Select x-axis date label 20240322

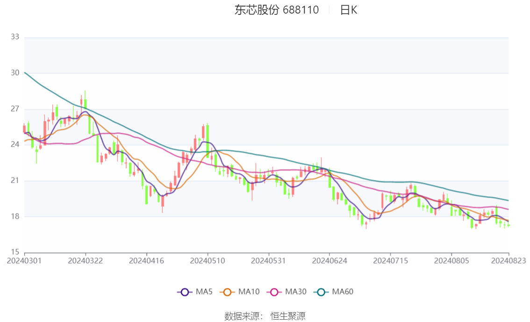[x=85, y=261]
